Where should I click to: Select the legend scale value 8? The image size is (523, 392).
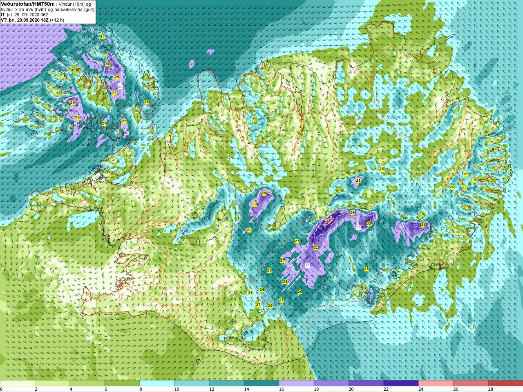pos(141,389)
